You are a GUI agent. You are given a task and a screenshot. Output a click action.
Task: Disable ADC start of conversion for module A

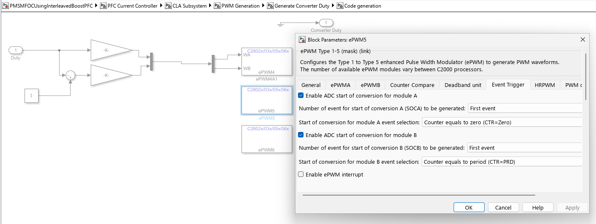coord(301,96)
